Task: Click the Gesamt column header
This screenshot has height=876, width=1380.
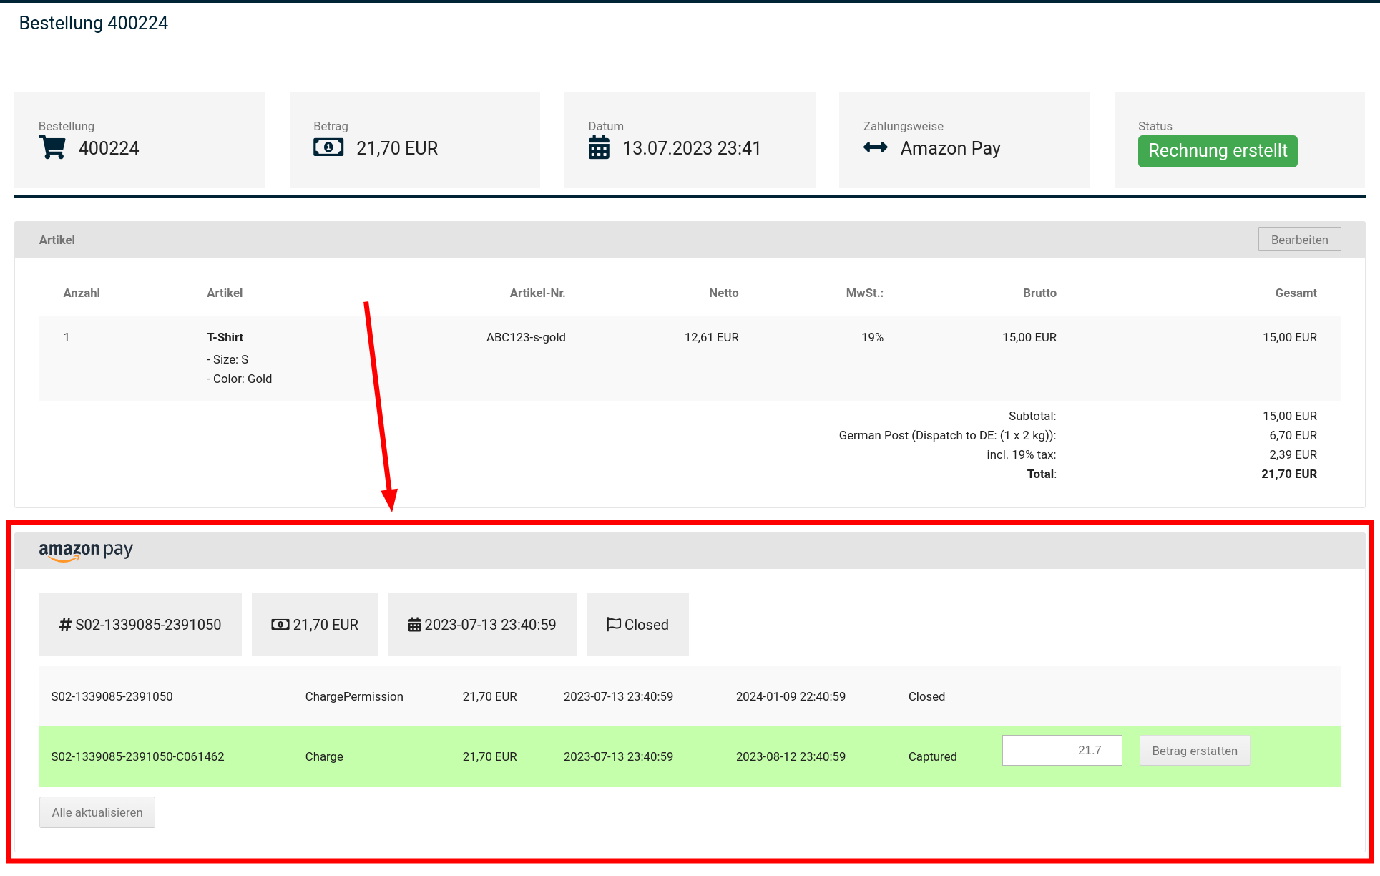Action: (1296, 293)
